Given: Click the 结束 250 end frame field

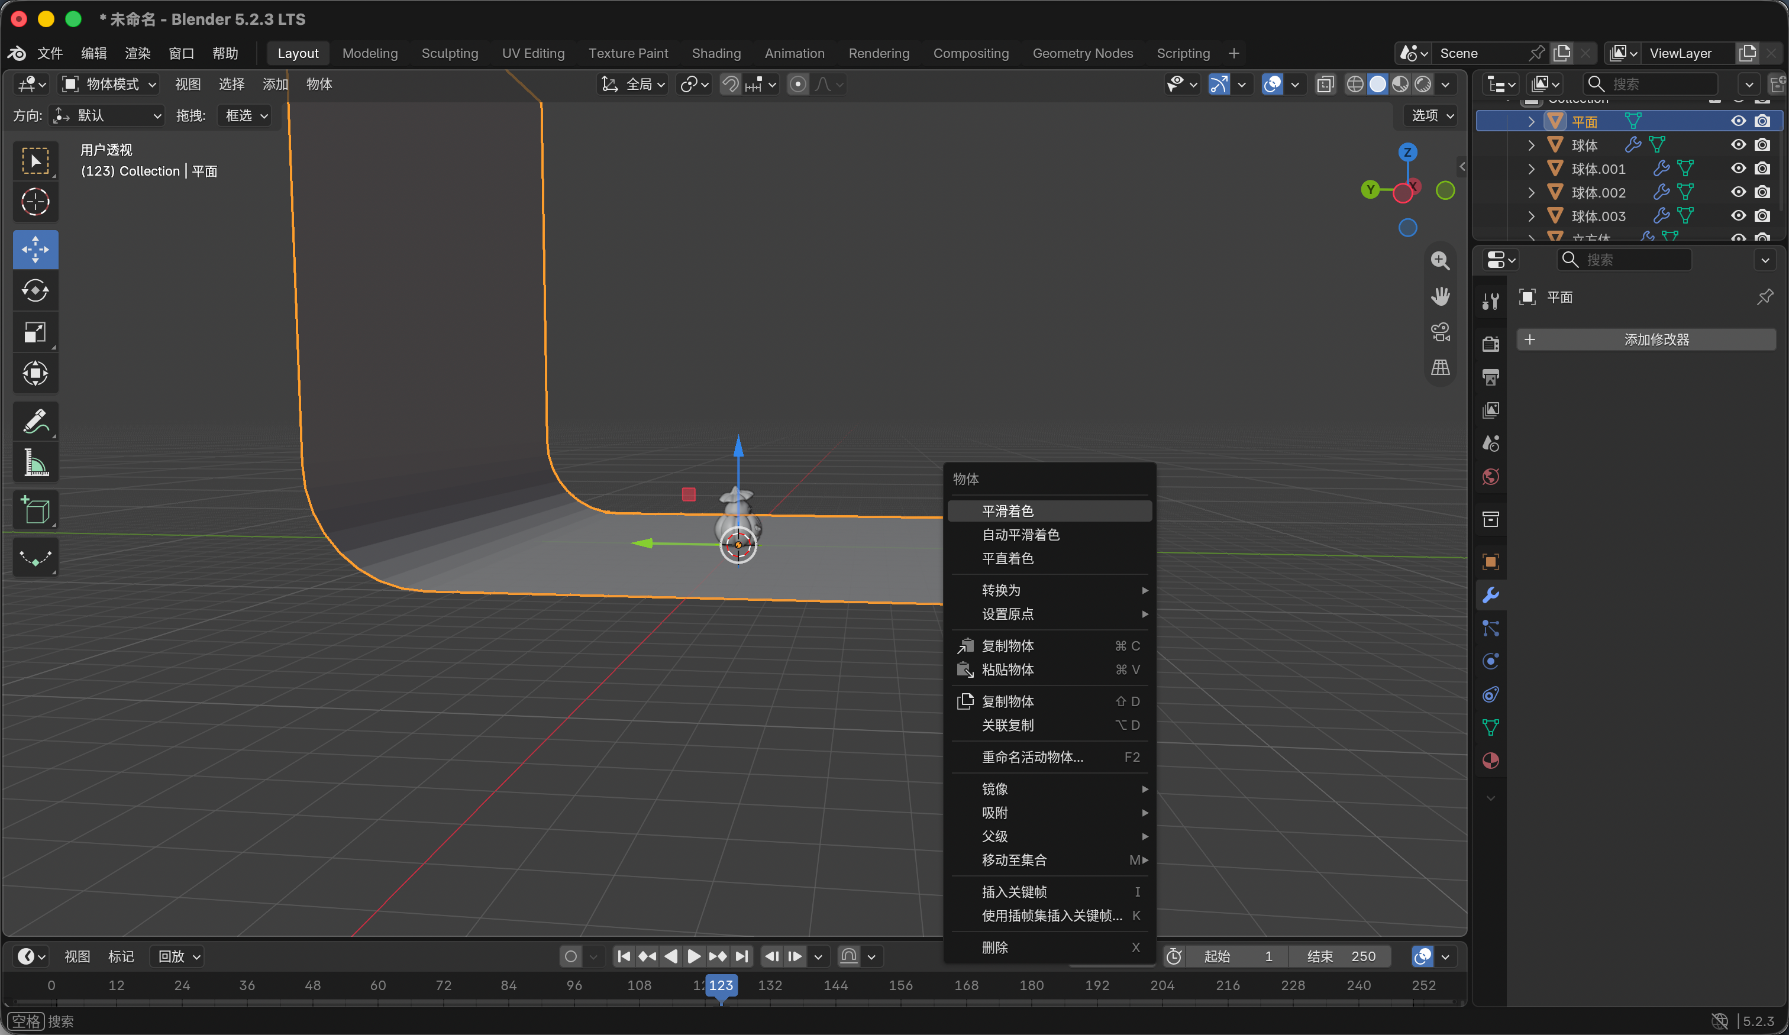Looking at the screenshot, I should coord(1339,956).
